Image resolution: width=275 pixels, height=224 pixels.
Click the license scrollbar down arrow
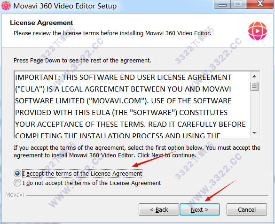(x=254, y=133)
